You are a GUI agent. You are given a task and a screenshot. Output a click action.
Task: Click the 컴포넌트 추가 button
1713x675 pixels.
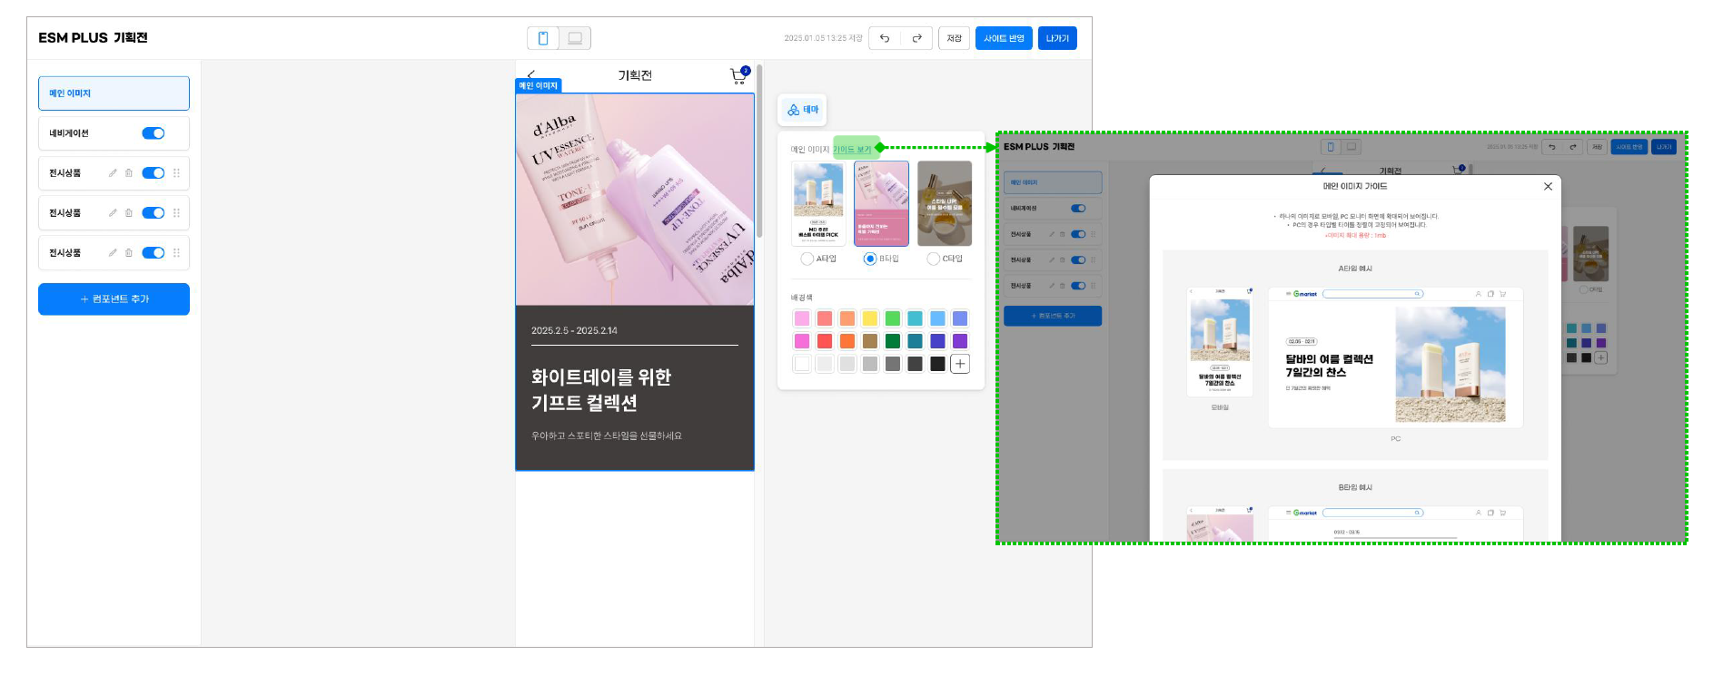[114, 299]
